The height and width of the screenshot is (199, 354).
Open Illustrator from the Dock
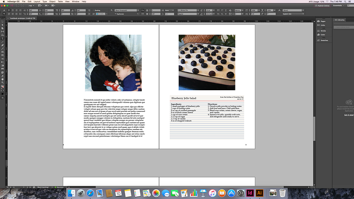259,193
